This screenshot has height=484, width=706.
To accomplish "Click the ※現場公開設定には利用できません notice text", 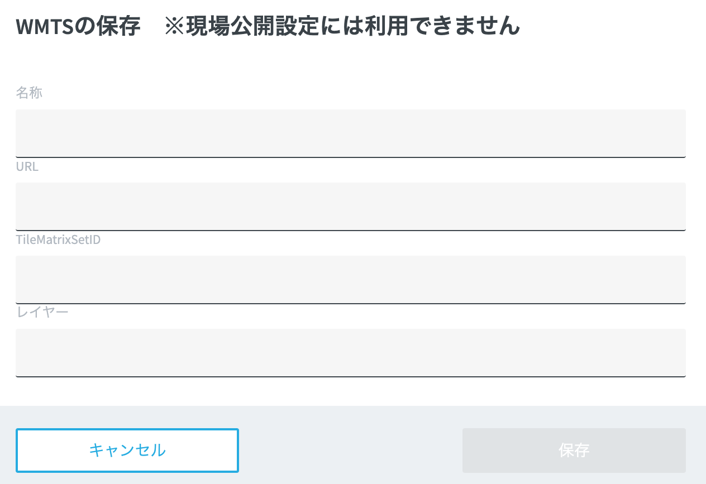I will [x=342, y=26].
